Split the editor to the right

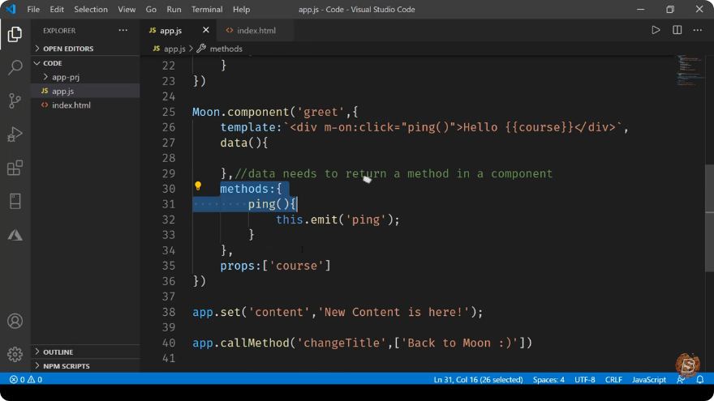coord(677,31)
